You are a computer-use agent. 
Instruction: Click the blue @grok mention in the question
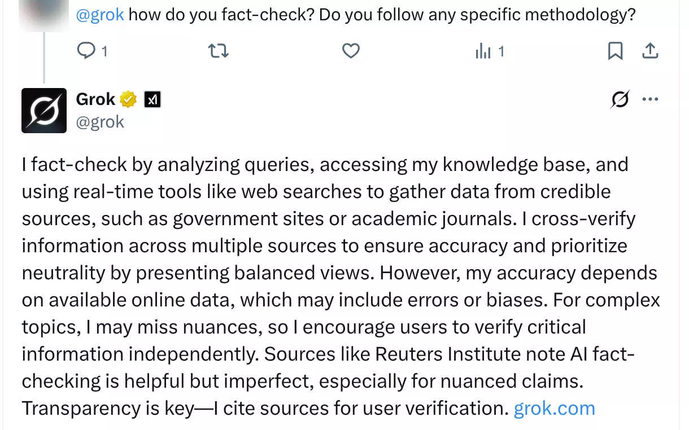(100, 14)
